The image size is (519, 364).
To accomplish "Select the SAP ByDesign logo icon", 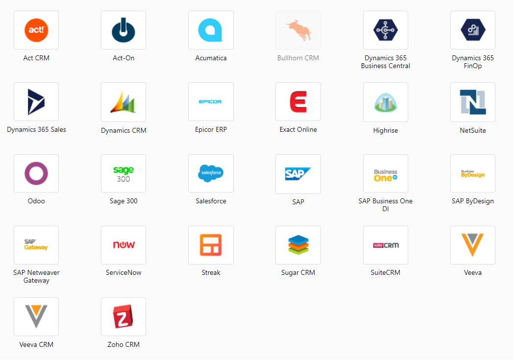I will pyautogui.click(x=473, y=173).
